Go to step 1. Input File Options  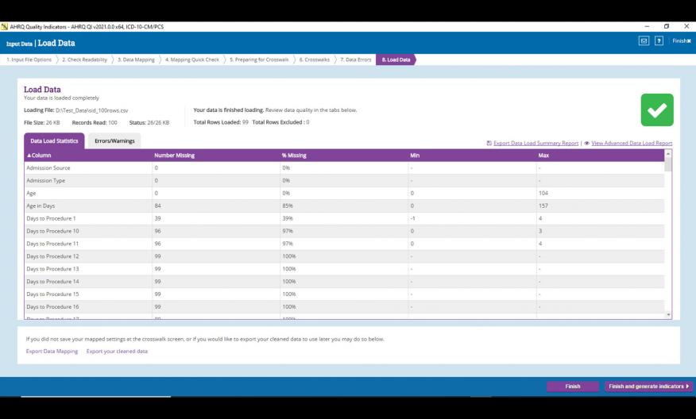pos(29,60)
